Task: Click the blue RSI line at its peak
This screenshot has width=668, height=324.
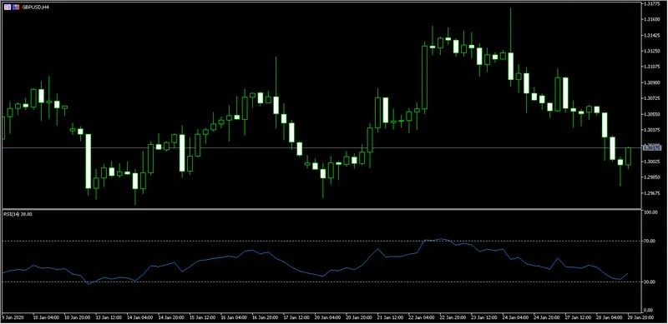Action: pos(441,239)
